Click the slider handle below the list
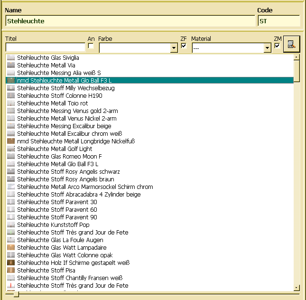Image resolution: width=306 pixels, height=300 pixels. click(x=16, y=295)
